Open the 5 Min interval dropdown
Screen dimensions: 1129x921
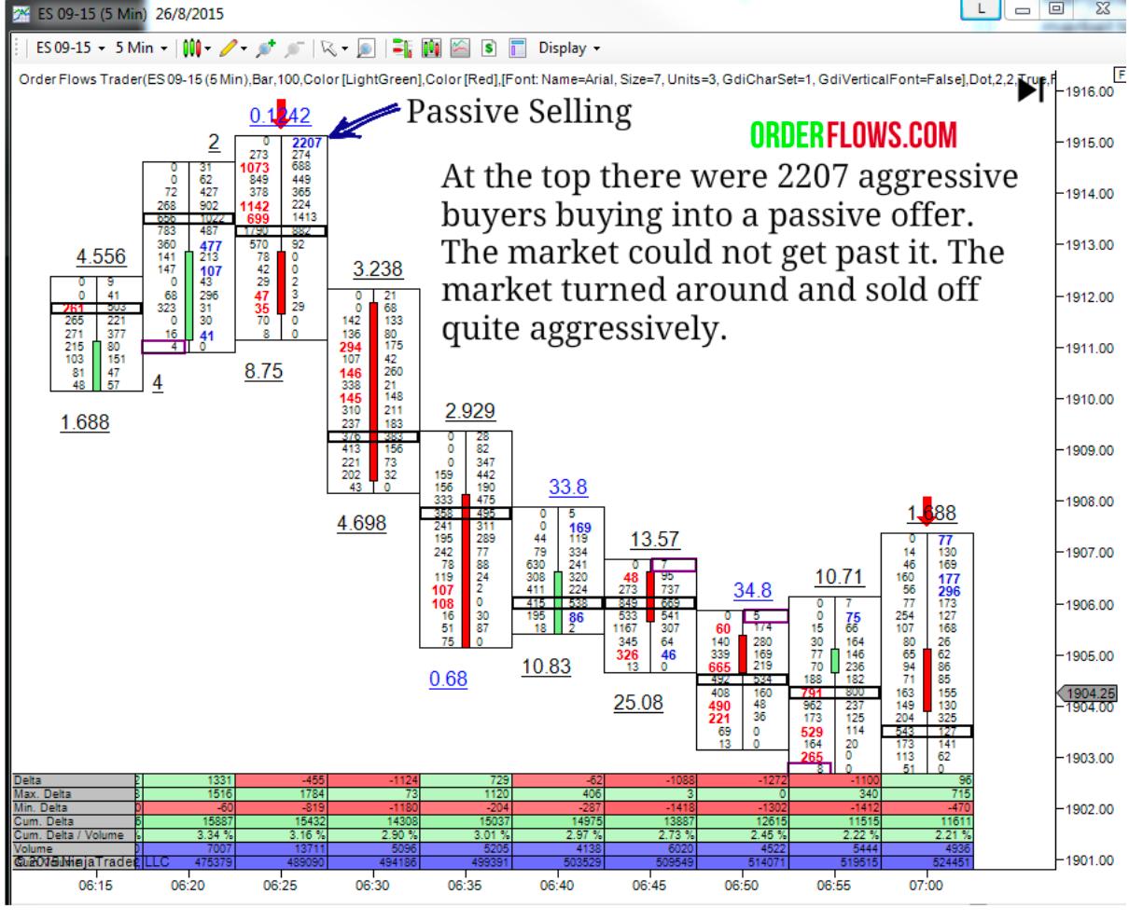pyautogui.click(x=142, y=47)
